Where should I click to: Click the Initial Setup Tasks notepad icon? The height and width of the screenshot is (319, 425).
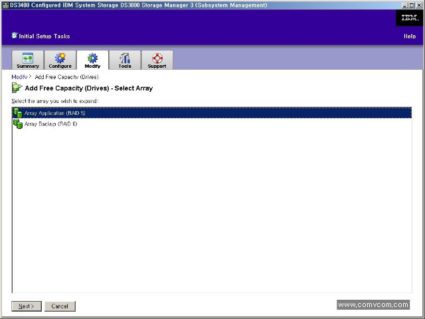(15, 35)
